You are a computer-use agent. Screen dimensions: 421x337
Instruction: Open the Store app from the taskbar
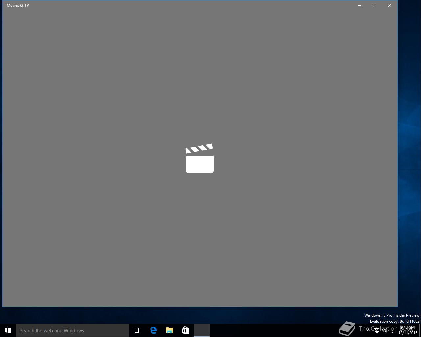point(185,330)
